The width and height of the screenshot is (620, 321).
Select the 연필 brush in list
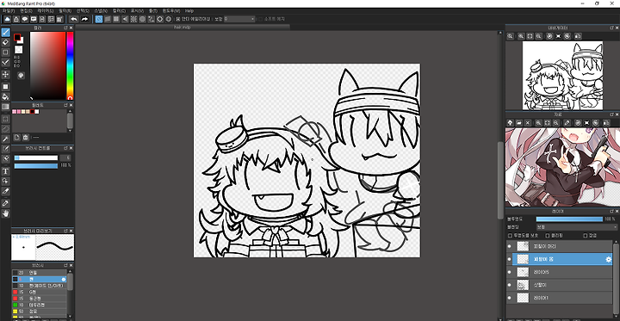39,273
